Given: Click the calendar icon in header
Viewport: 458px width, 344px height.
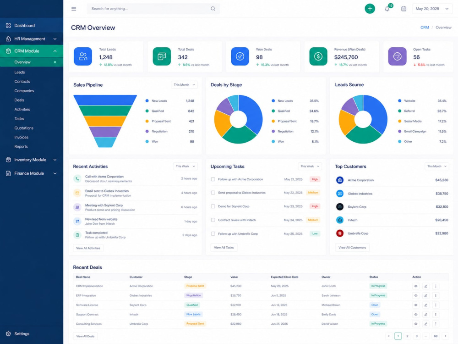Looking at the screenshot, I should tap(403, 9).
